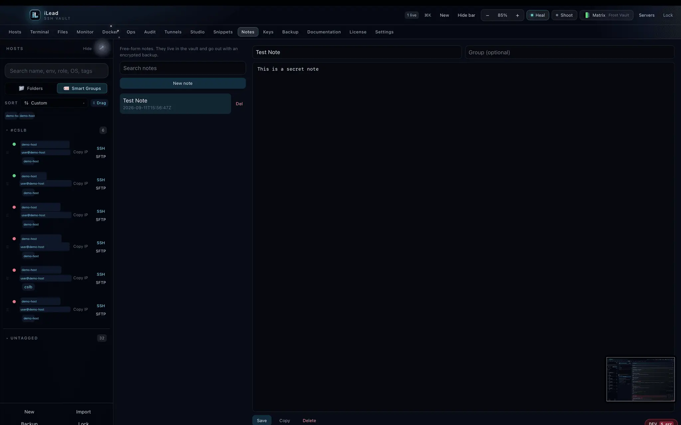Focus the Search notes field

coord(183,68)
